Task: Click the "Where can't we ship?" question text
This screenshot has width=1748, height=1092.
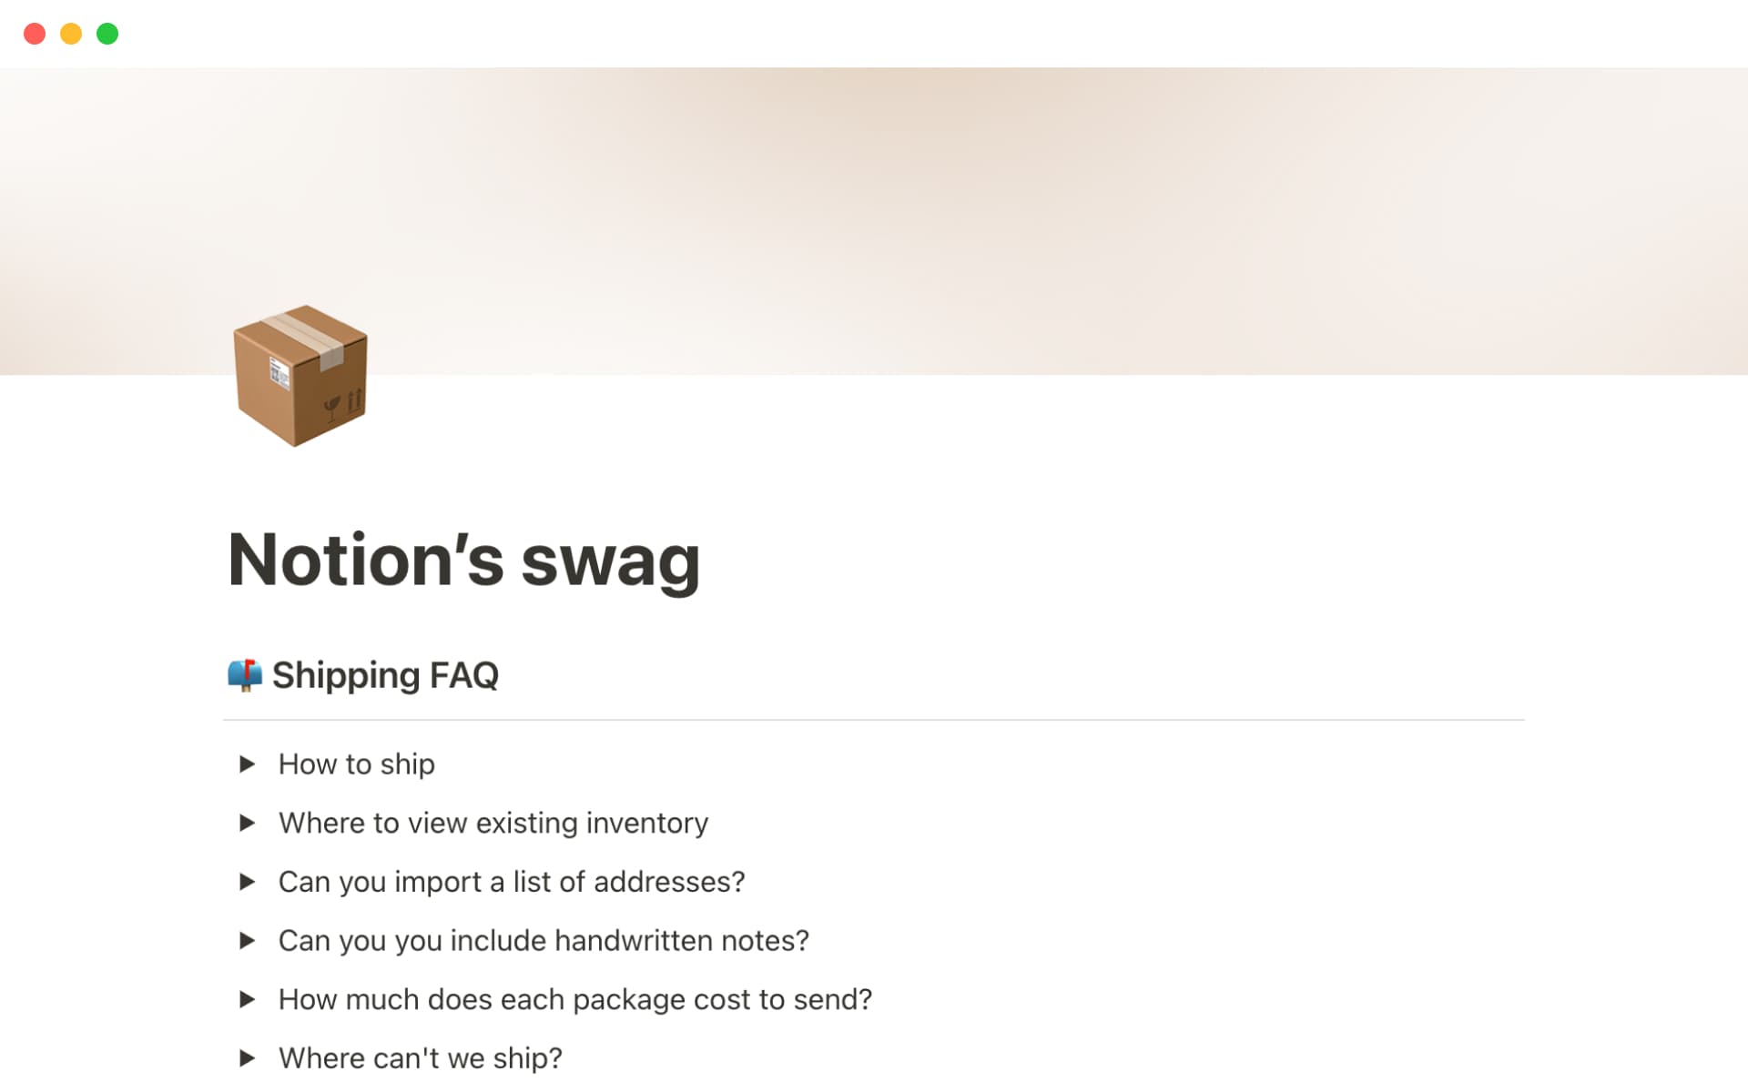Action: pyautogui.click(x=420, y=1057)
